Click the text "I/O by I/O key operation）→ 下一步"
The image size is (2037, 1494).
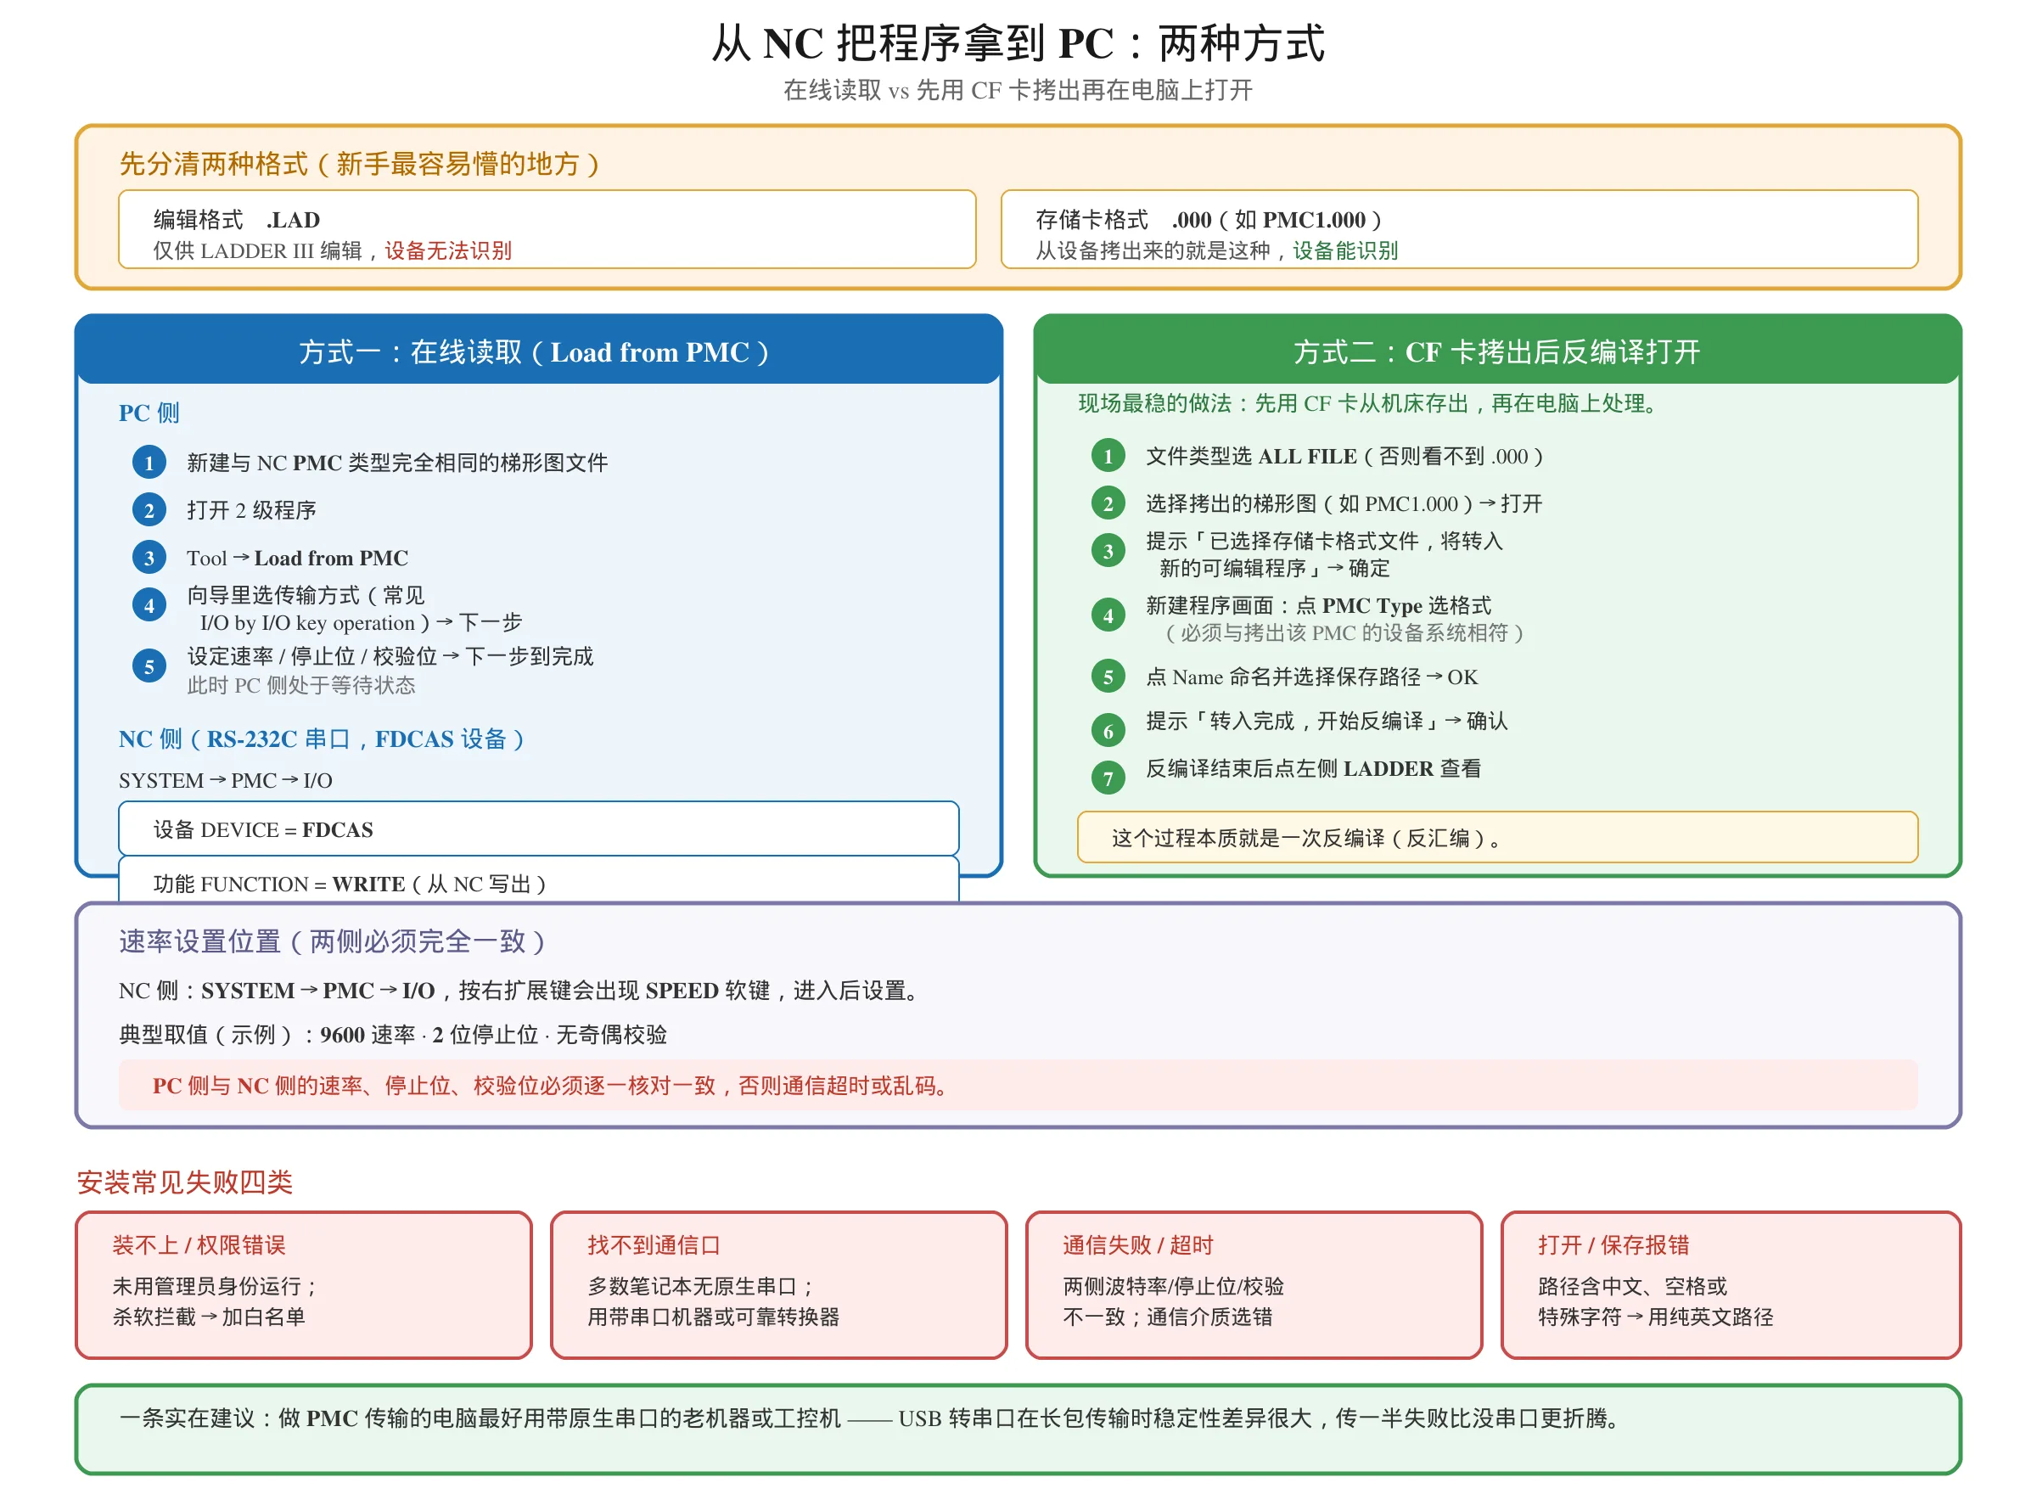pos(362,623)
